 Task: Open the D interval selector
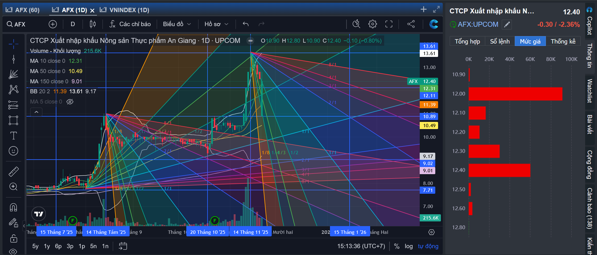pos(73,24)
